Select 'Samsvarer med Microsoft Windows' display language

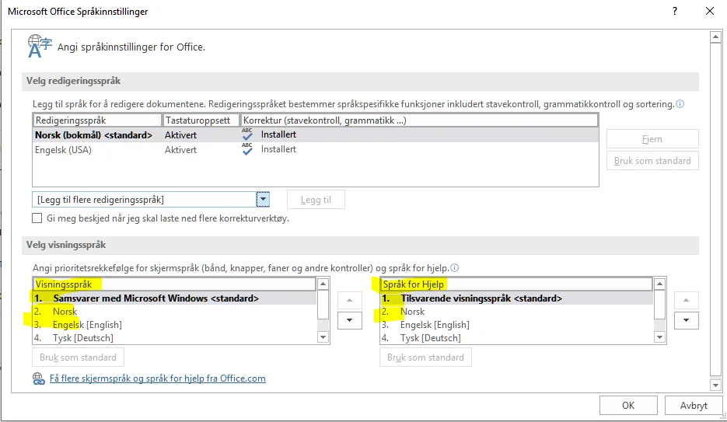coord(175,298)
